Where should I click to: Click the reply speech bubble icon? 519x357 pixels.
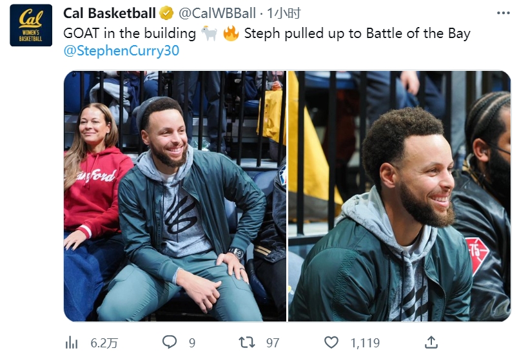[170, 342]
